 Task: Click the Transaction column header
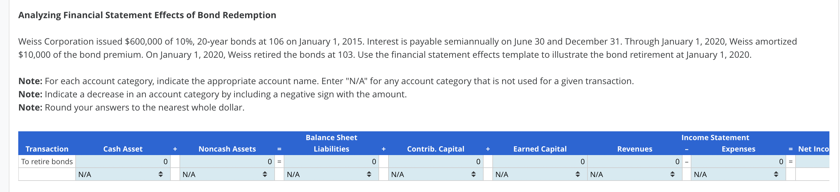click(47, 149)
